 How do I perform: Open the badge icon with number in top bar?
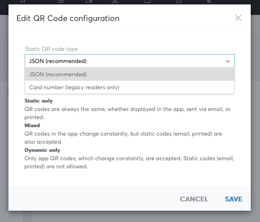tap(115, 1)
